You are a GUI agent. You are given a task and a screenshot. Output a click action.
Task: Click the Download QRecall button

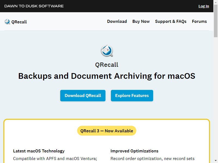coord(83,96)
